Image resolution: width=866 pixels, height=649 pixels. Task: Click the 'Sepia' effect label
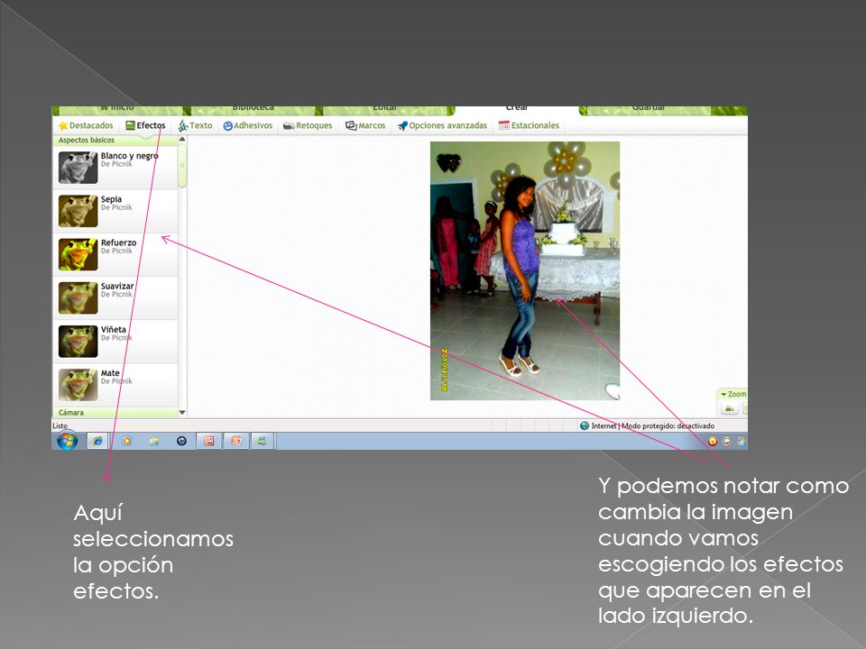click(111, 199)
